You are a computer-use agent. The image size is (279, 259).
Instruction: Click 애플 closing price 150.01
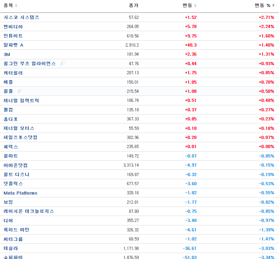click(133, 82)
